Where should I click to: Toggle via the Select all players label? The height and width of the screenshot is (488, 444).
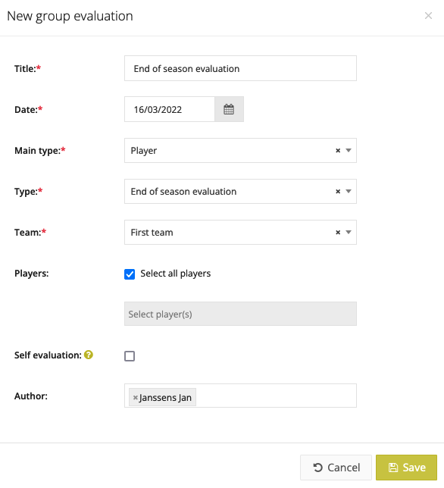tap(176, 274)
